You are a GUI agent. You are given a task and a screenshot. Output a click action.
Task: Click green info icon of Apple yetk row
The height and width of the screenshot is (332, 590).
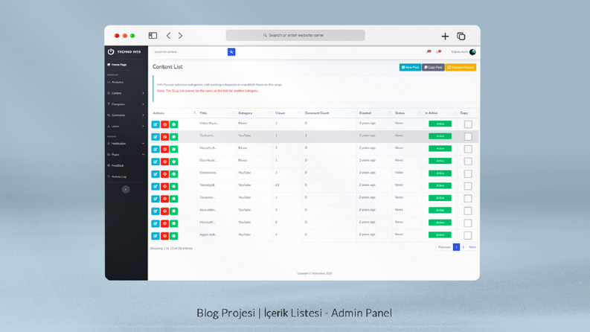click(174, 236)
